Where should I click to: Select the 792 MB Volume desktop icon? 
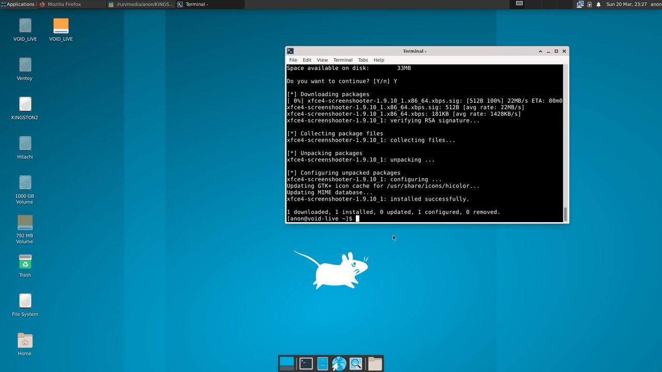tap(25, 229)
